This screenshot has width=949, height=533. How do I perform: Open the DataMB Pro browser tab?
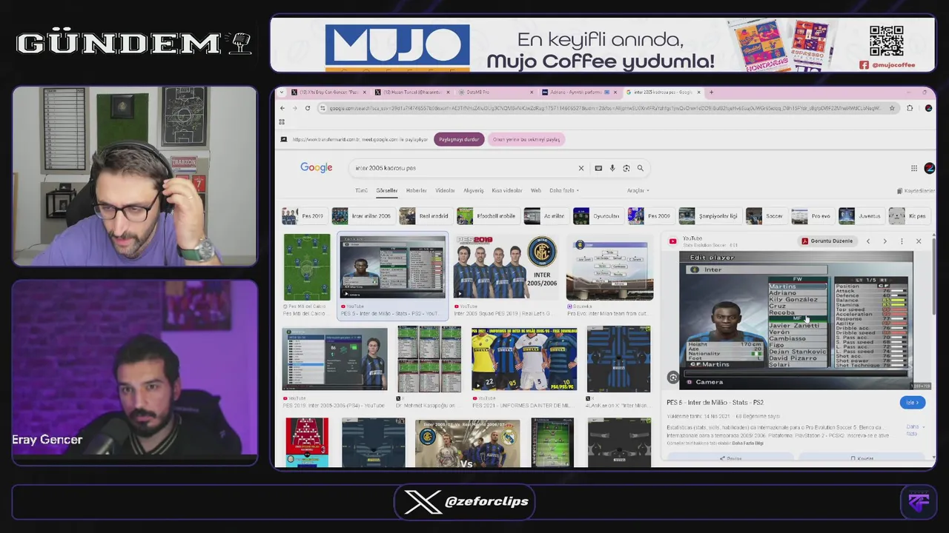tap(494, 93)
